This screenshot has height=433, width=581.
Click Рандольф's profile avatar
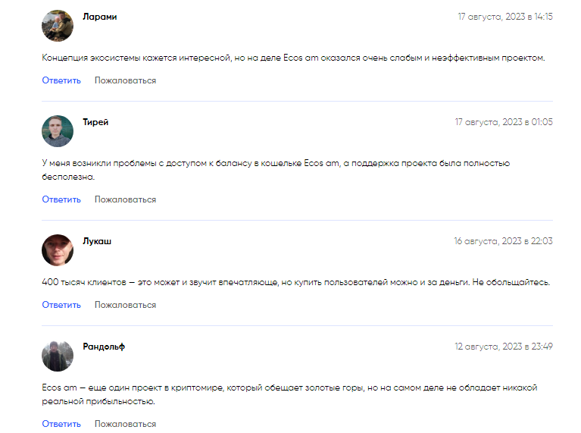click(58, 356)
